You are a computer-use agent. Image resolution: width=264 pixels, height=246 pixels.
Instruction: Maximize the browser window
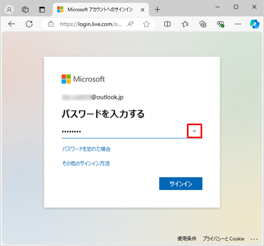236,7
